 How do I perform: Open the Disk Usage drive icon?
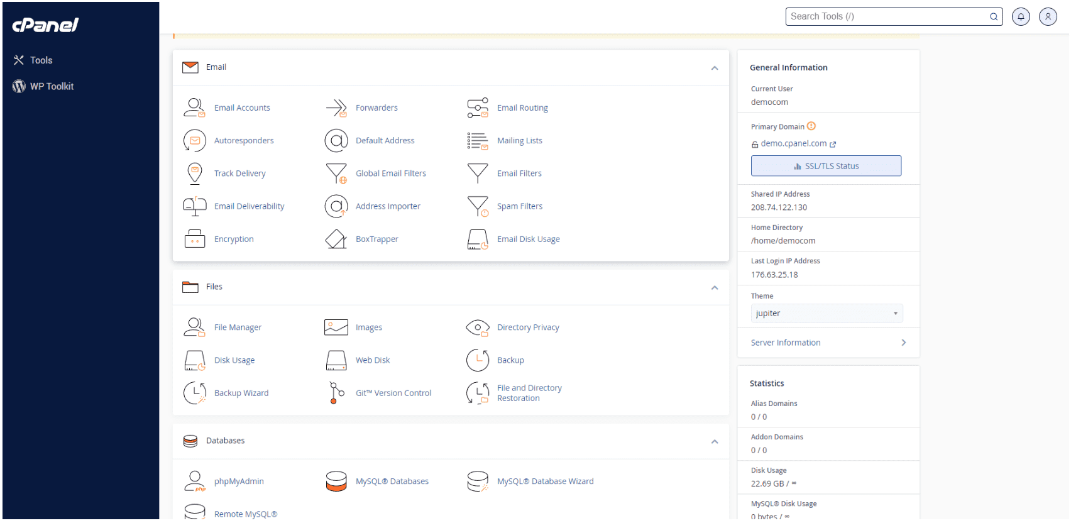[194, 360]
